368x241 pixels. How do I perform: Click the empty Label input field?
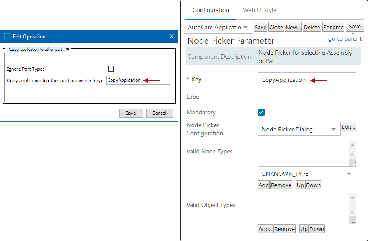point(307,97)
